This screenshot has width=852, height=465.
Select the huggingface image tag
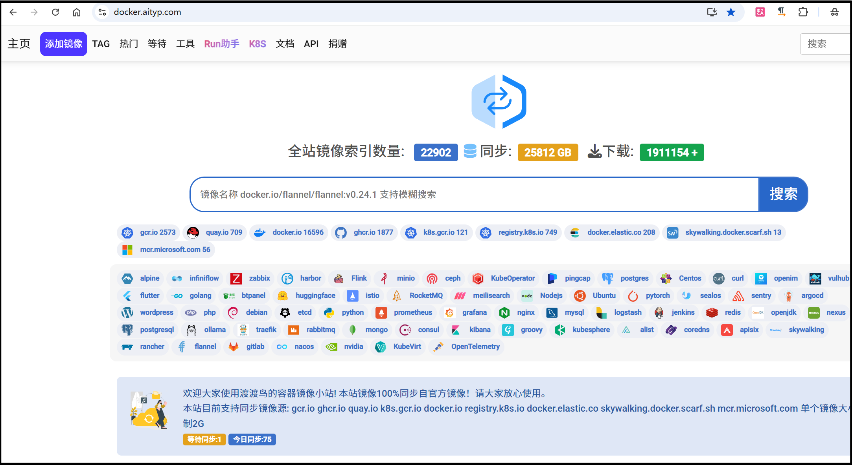306,296
